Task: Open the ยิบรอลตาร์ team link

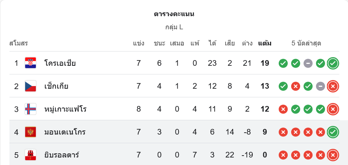Action: [61, 155]
